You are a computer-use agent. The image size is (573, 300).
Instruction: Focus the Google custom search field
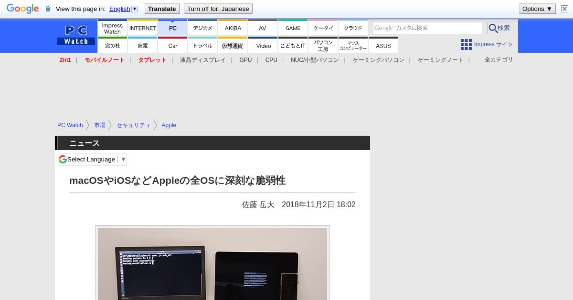[x=427, y=28]
